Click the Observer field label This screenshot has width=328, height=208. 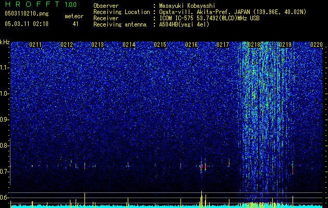coord(106,6)
